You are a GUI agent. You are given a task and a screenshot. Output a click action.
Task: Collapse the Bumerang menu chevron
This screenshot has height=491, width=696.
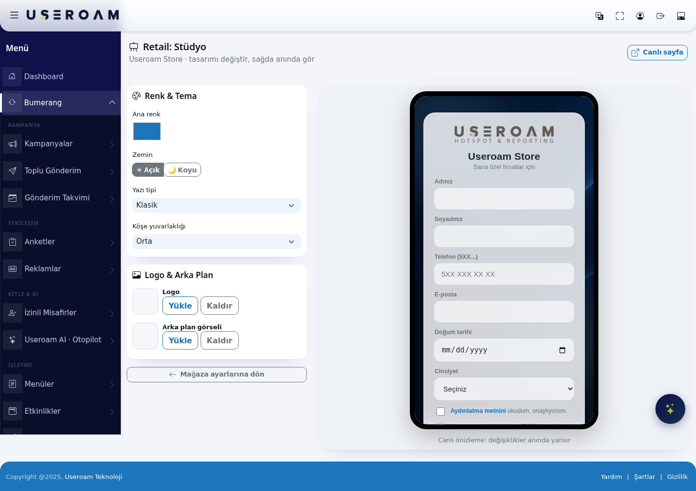(112, 102)
